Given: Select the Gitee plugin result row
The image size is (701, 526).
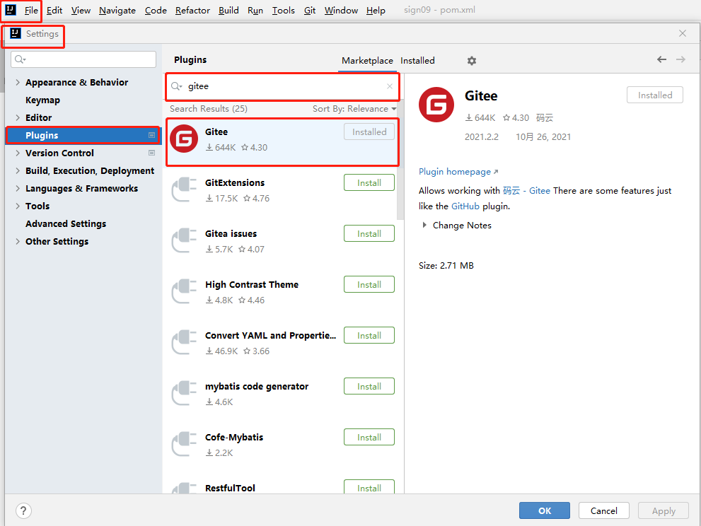Looking at the screenshot, I should click(x=282, y=141).
